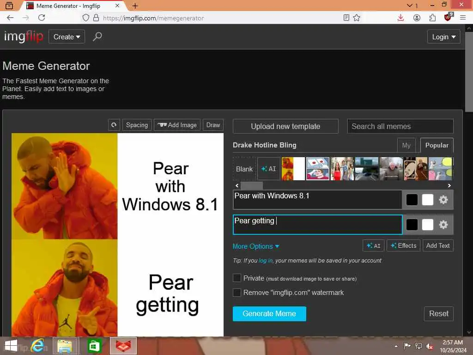Open the Firefox account icon
The width and height of the screenshot is (473, 355).
pos(417,18)
